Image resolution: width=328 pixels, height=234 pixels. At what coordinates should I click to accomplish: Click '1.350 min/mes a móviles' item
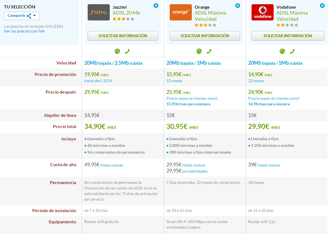point(273,145)
